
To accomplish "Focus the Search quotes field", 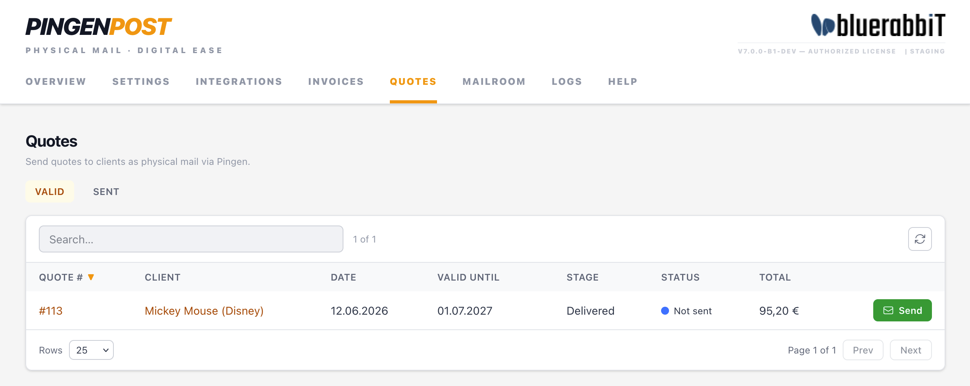I will tap(191, 239).
